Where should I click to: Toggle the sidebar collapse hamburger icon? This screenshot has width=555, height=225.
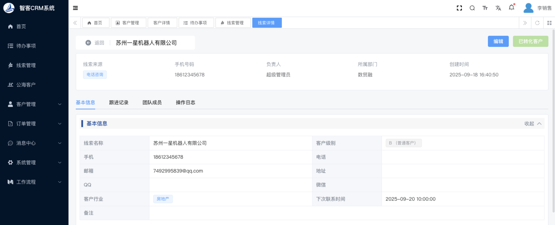(x=75, y=8)
